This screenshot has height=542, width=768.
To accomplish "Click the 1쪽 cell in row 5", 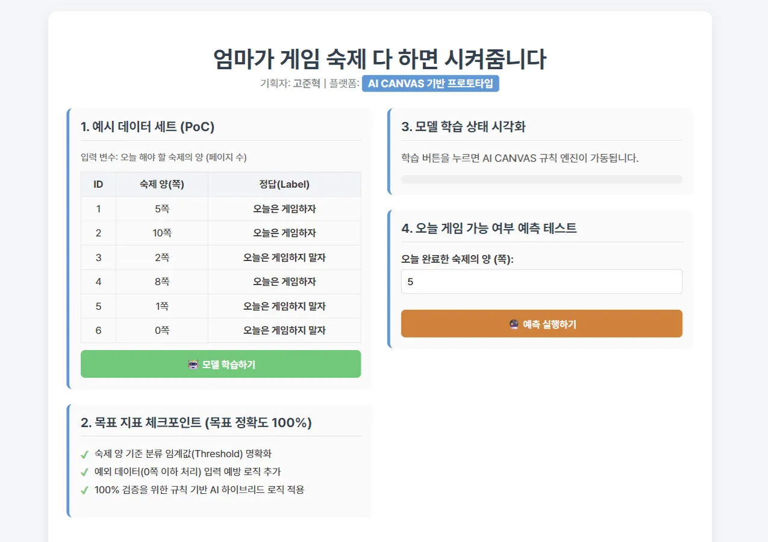I will 161,306.
